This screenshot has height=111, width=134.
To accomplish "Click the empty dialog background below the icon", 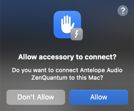I will point(67,47).
